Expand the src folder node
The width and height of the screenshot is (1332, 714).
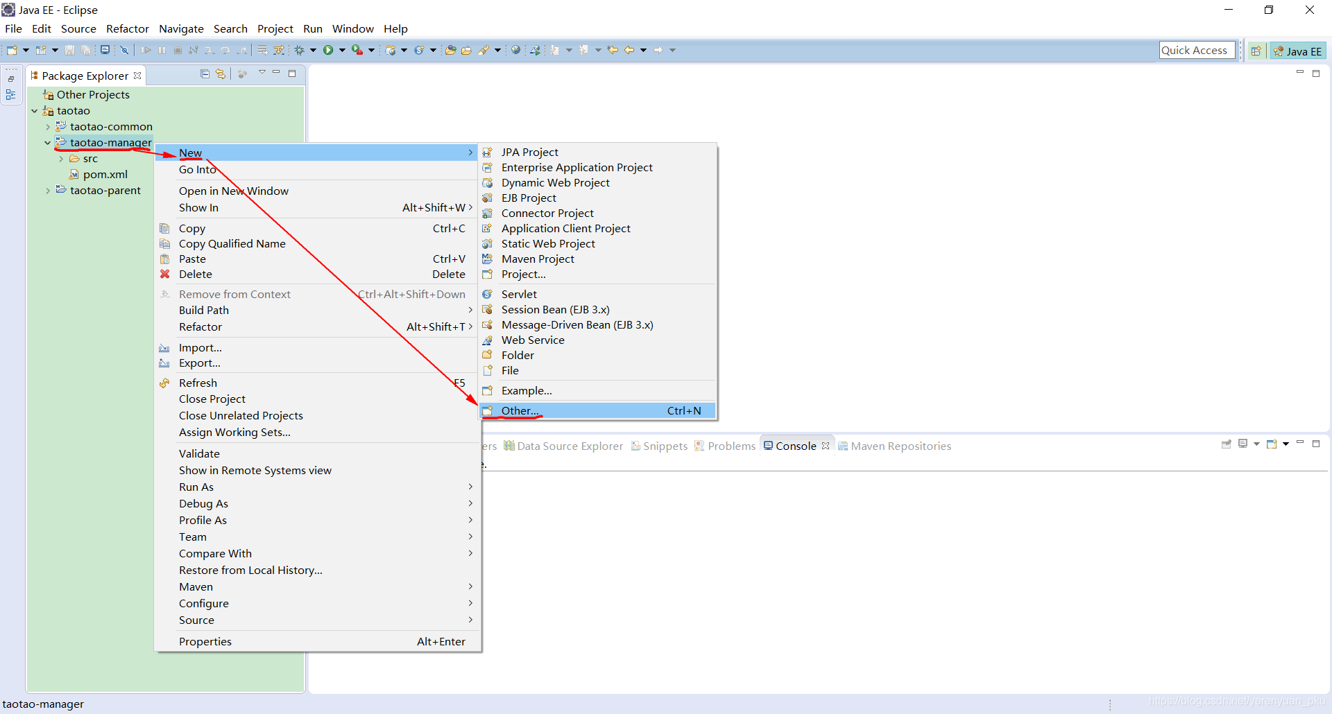tap(61, 159)
